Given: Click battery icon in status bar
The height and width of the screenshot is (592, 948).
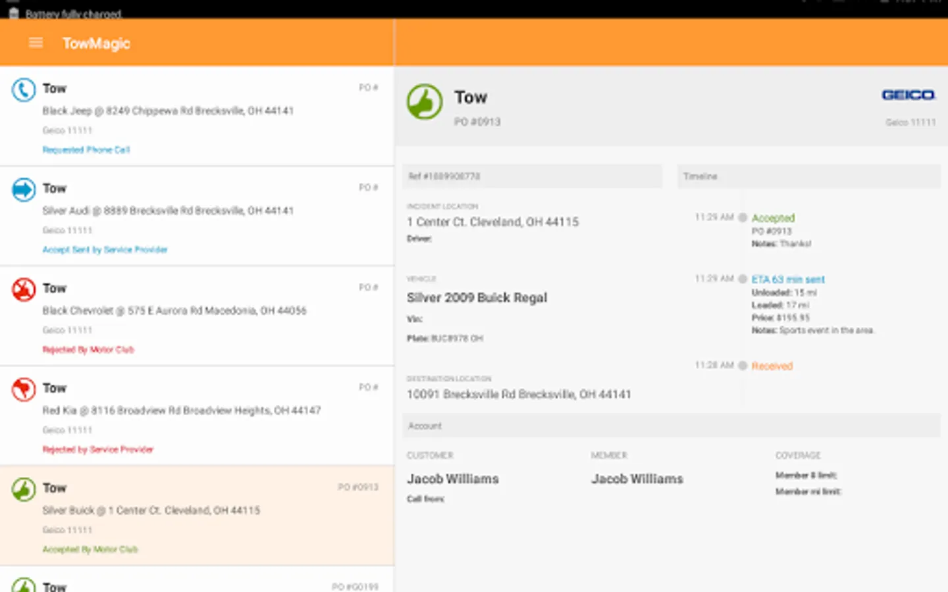Looking at the screenshot, I should [x=13, y=13].
